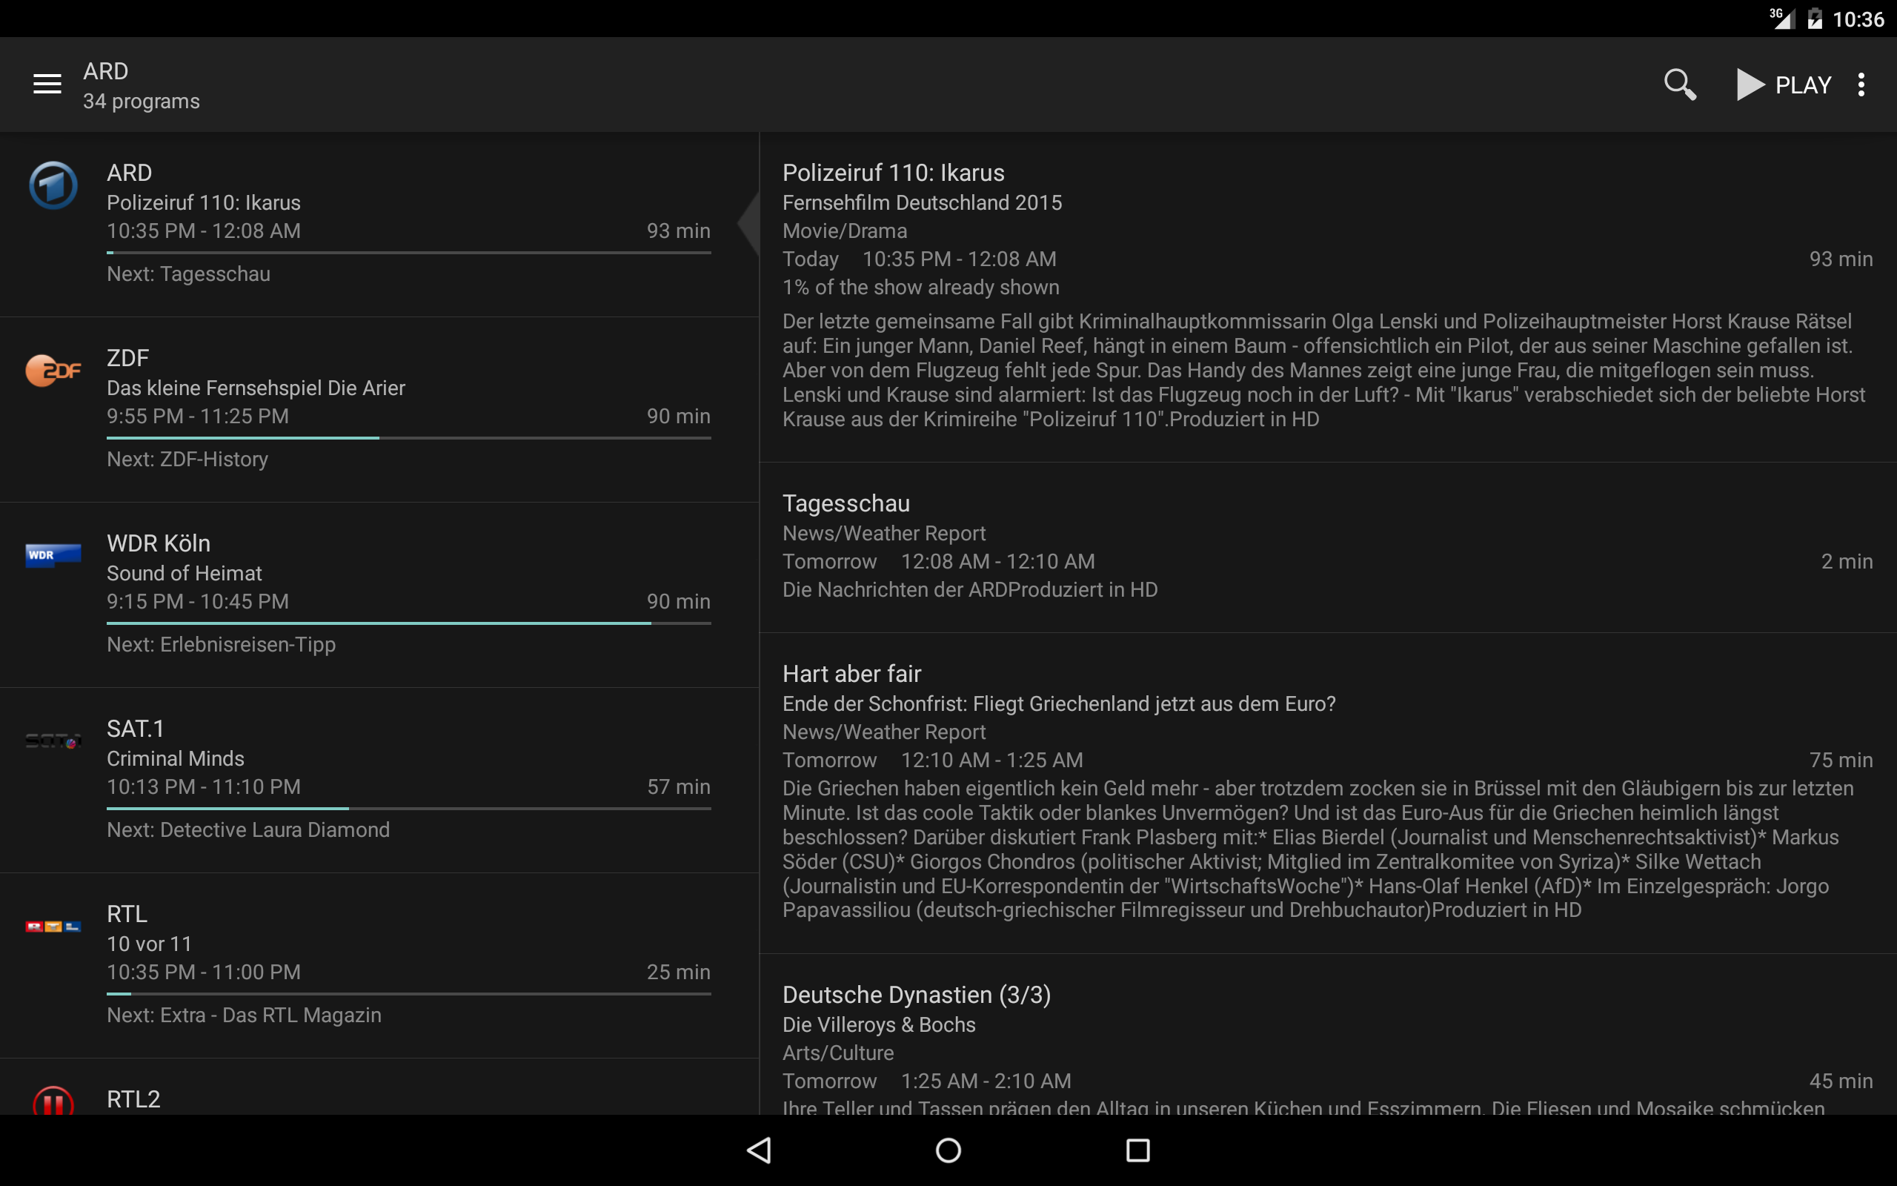Click the Criminal Minds progress bar

pos(408,808)
